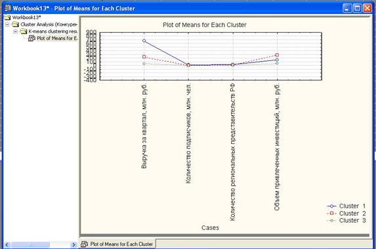
Task: Click the Количество региональных представительств axis label
Action: (232, 152)
